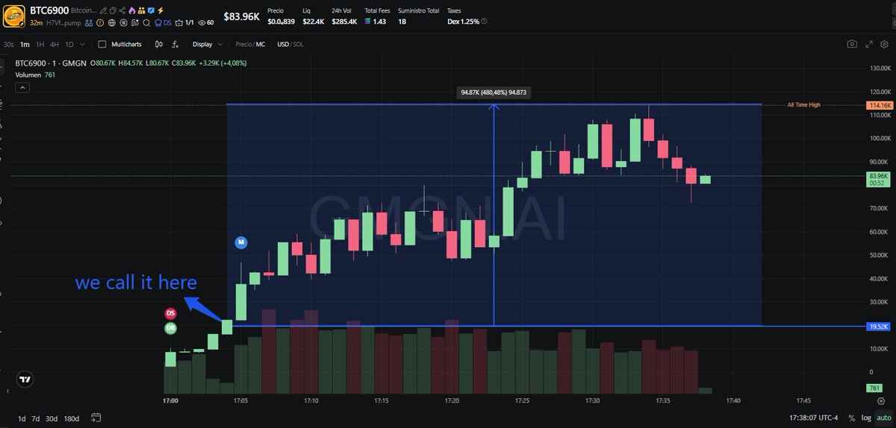Screen dimensions: 896x428
Task: Select the 30s timeframe
Action: click(8, 44)
